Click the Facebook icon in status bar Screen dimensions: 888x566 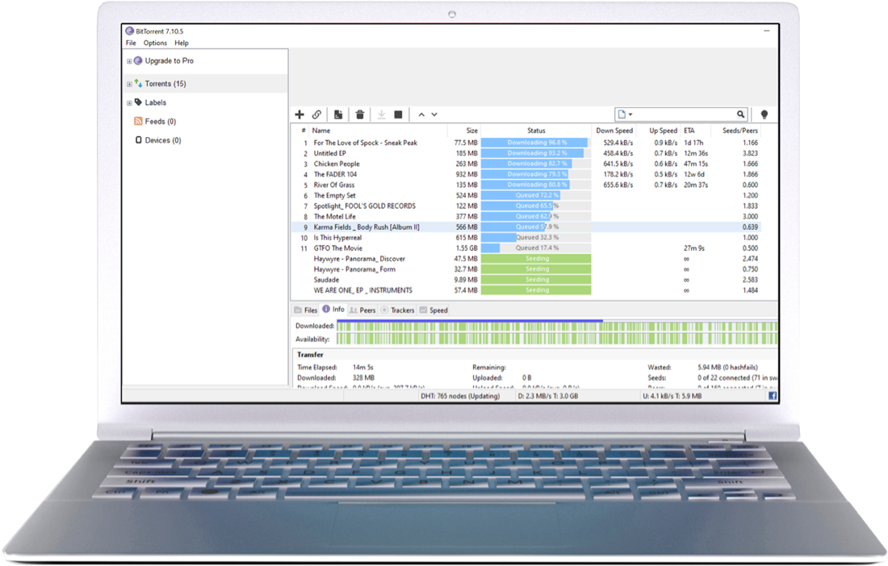click(x=771, y=396)
